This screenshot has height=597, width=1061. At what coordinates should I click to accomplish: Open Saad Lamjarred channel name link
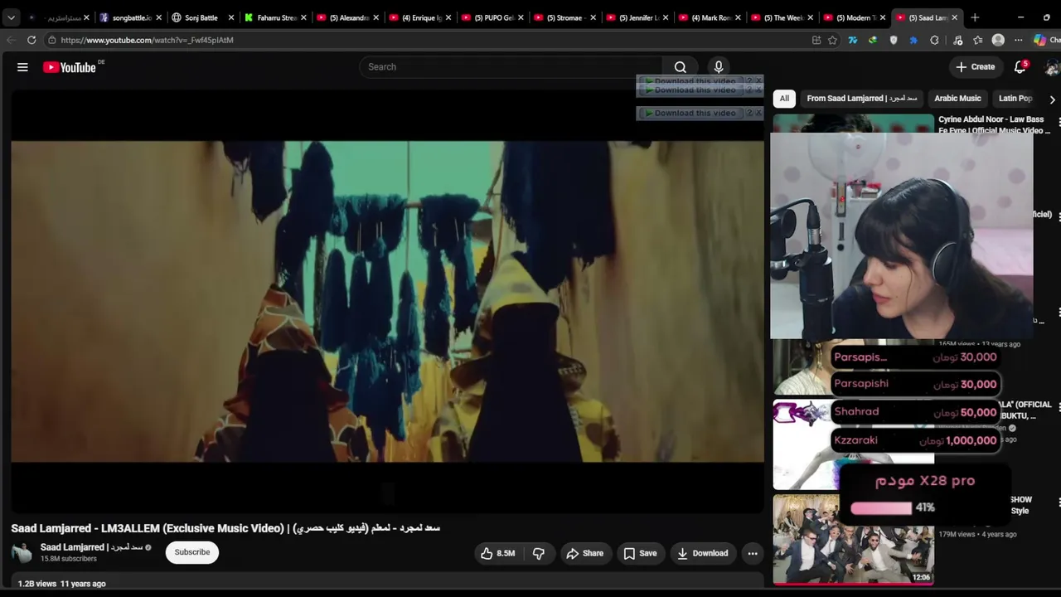(92, 548)
